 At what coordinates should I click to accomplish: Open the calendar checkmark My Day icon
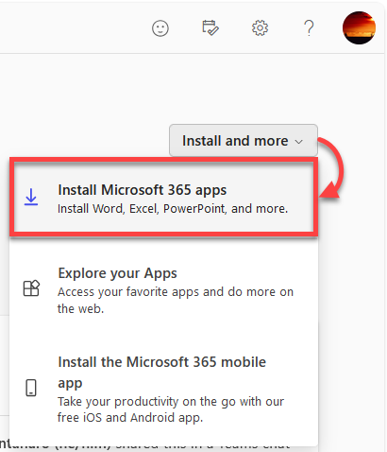click(x=210, y=27)
